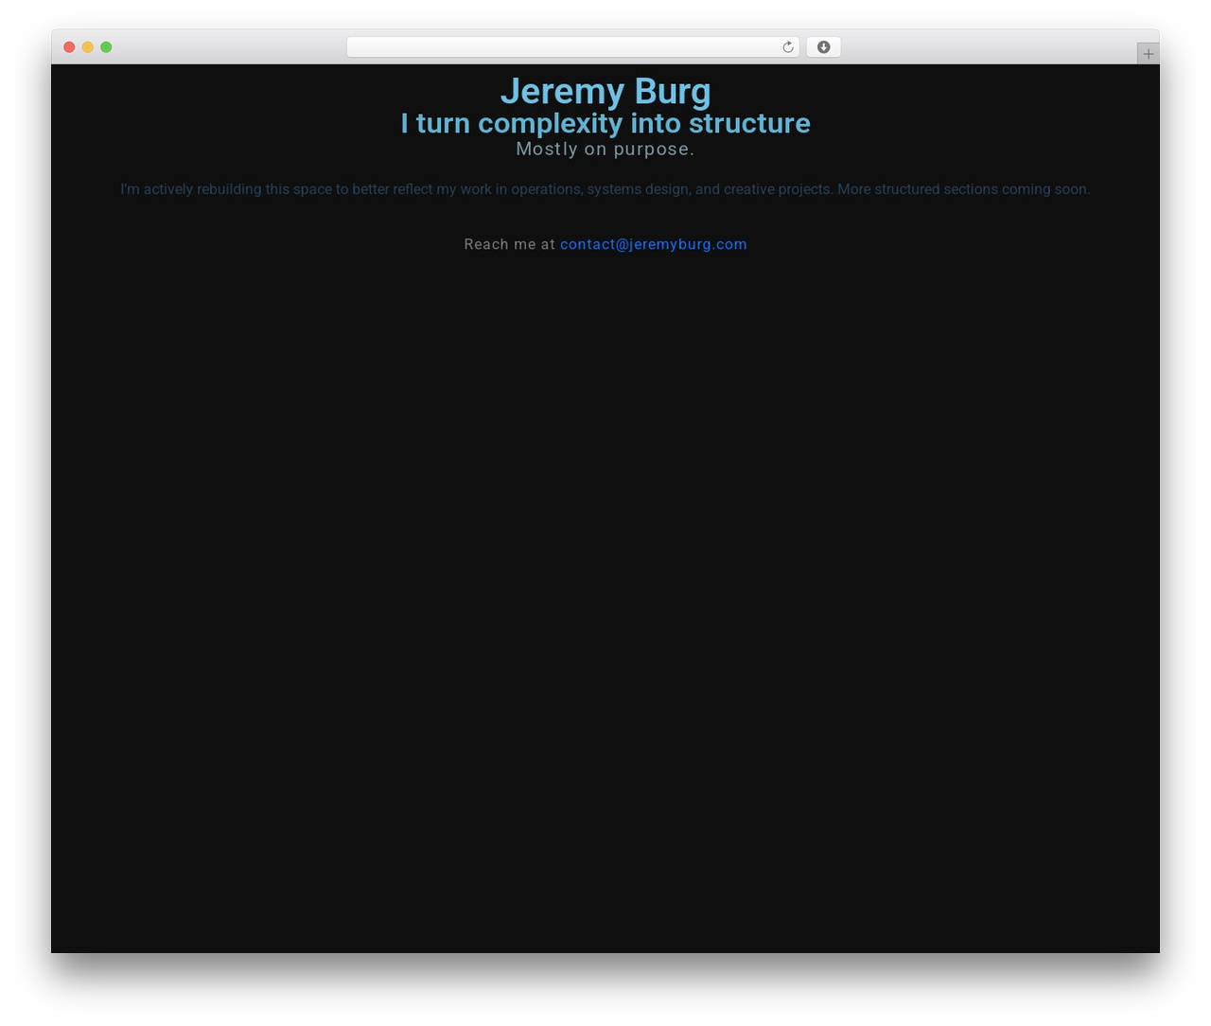Screen dimensions: 1211x1026
Task: Focus the browser address bar
Action: [573, 47]
